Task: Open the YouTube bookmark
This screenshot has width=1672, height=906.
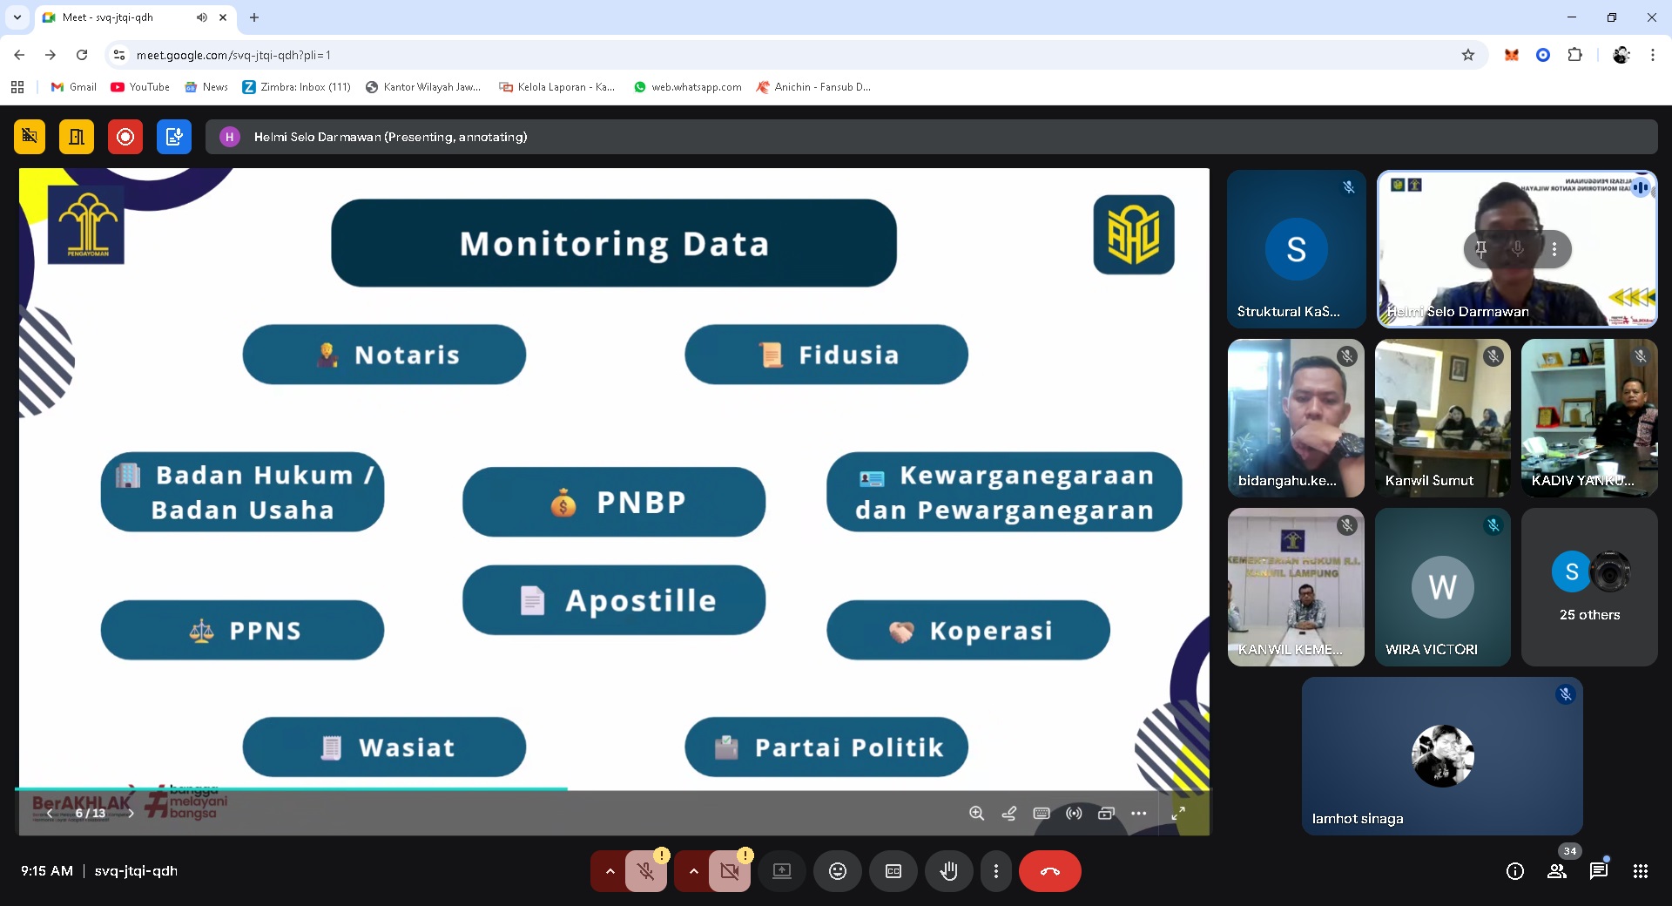Action: (140, 87)
